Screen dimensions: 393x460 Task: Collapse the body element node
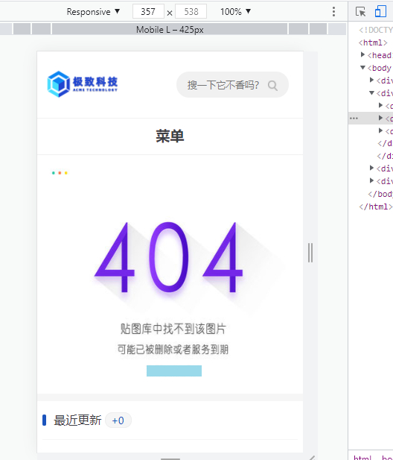click(x=362, y=68)
